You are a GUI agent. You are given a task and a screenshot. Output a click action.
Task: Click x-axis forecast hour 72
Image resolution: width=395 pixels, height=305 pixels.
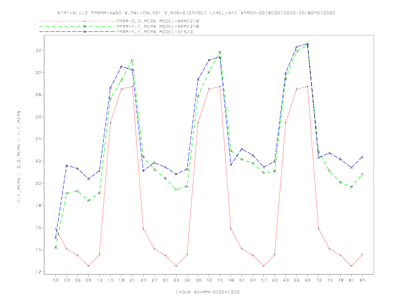[319, 280]
